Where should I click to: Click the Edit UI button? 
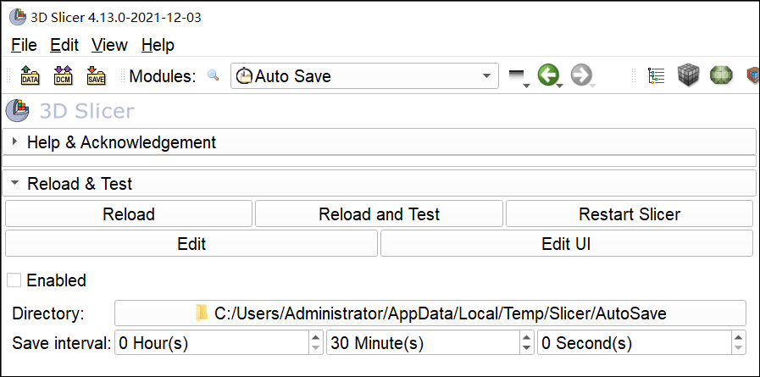pos(566,244)
